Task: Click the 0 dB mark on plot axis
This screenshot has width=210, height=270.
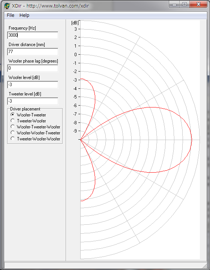Action: pos(75,55)
